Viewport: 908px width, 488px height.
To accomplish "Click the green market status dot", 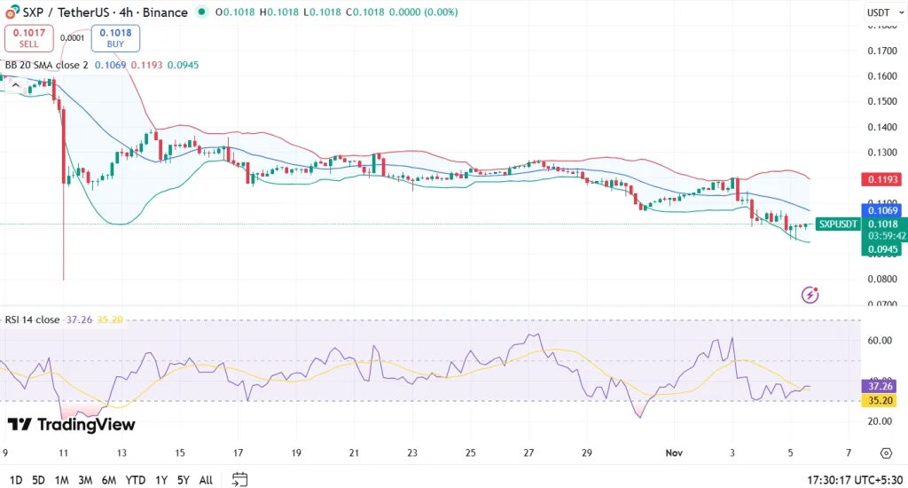I will (203, 12).
